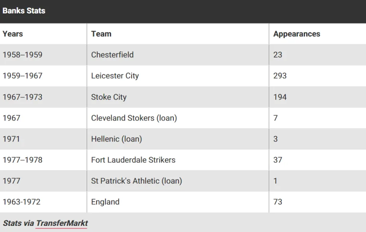Click the 73 appearances value for England
The image size is (366, 232).
[x=278, y=202]
